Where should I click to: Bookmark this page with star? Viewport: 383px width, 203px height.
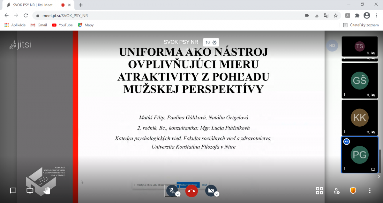click(x=335, y=15)
